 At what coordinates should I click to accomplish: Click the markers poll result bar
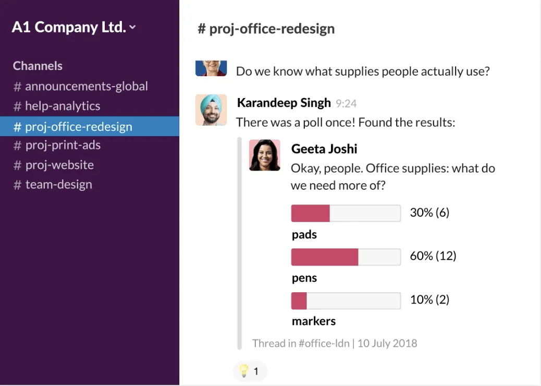point(346,301)
